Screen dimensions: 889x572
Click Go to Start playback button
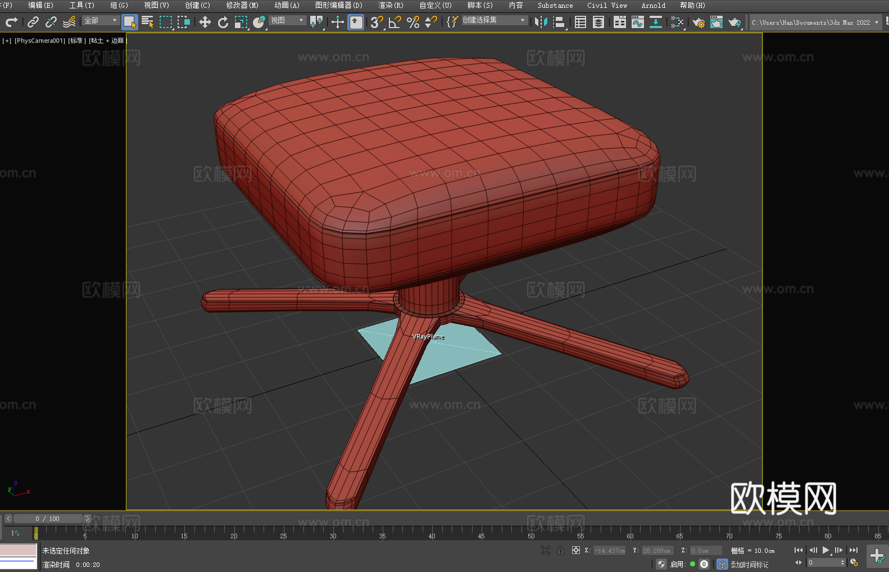798,550
